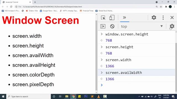177x99 pixels.
Task: Open the Extensions puzzle icon
Action: [166, 7]
